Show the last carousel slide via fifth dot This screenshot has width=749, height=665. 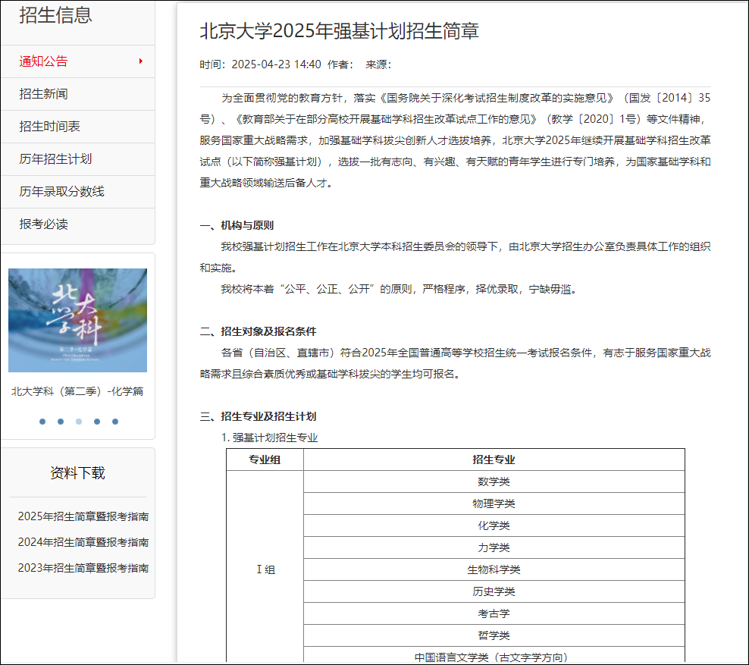115,422
